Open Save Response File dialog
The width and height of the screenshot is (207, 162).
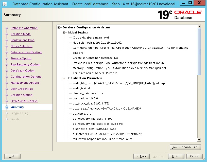point(185,147)
